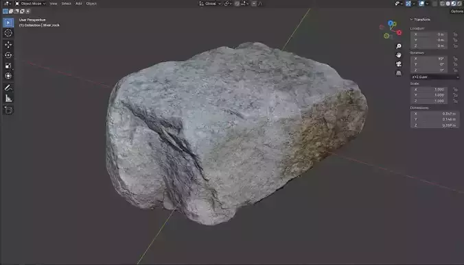
Task: Open the overlays options dropdown arrow
Action: pos(427,3)
